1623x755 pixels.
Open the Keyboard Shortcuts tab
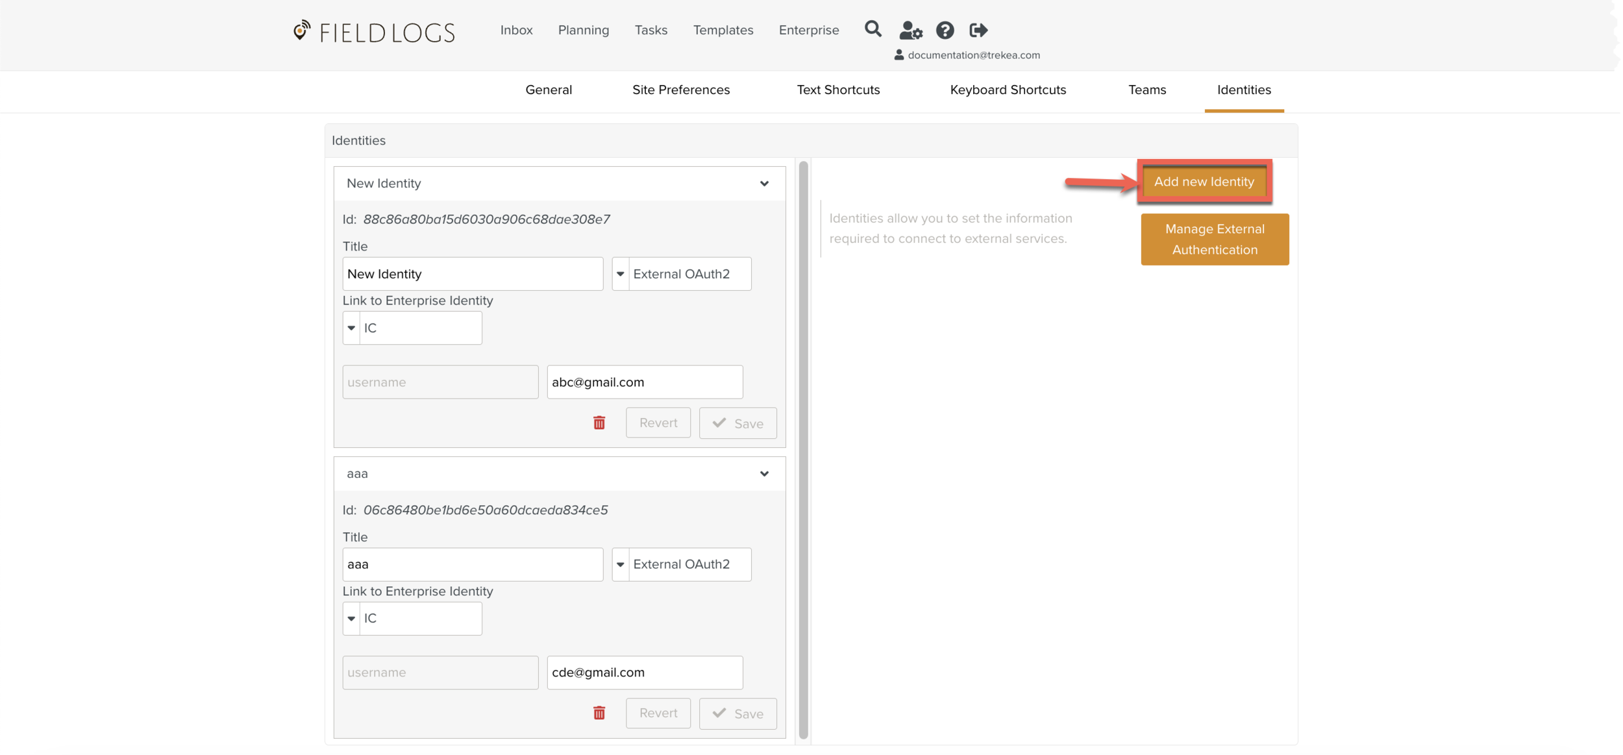click(x=1008, y=90)
